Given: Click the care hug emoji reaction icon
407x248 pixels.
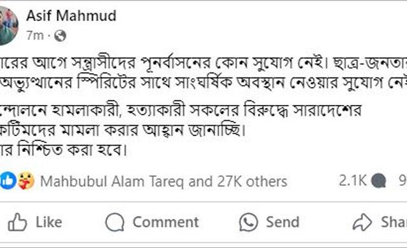Looking at the screenshot, I should [x=26, y=181].
